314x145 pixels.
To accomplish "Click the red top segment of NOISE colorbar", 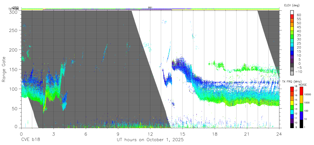I will coord(301,91).
